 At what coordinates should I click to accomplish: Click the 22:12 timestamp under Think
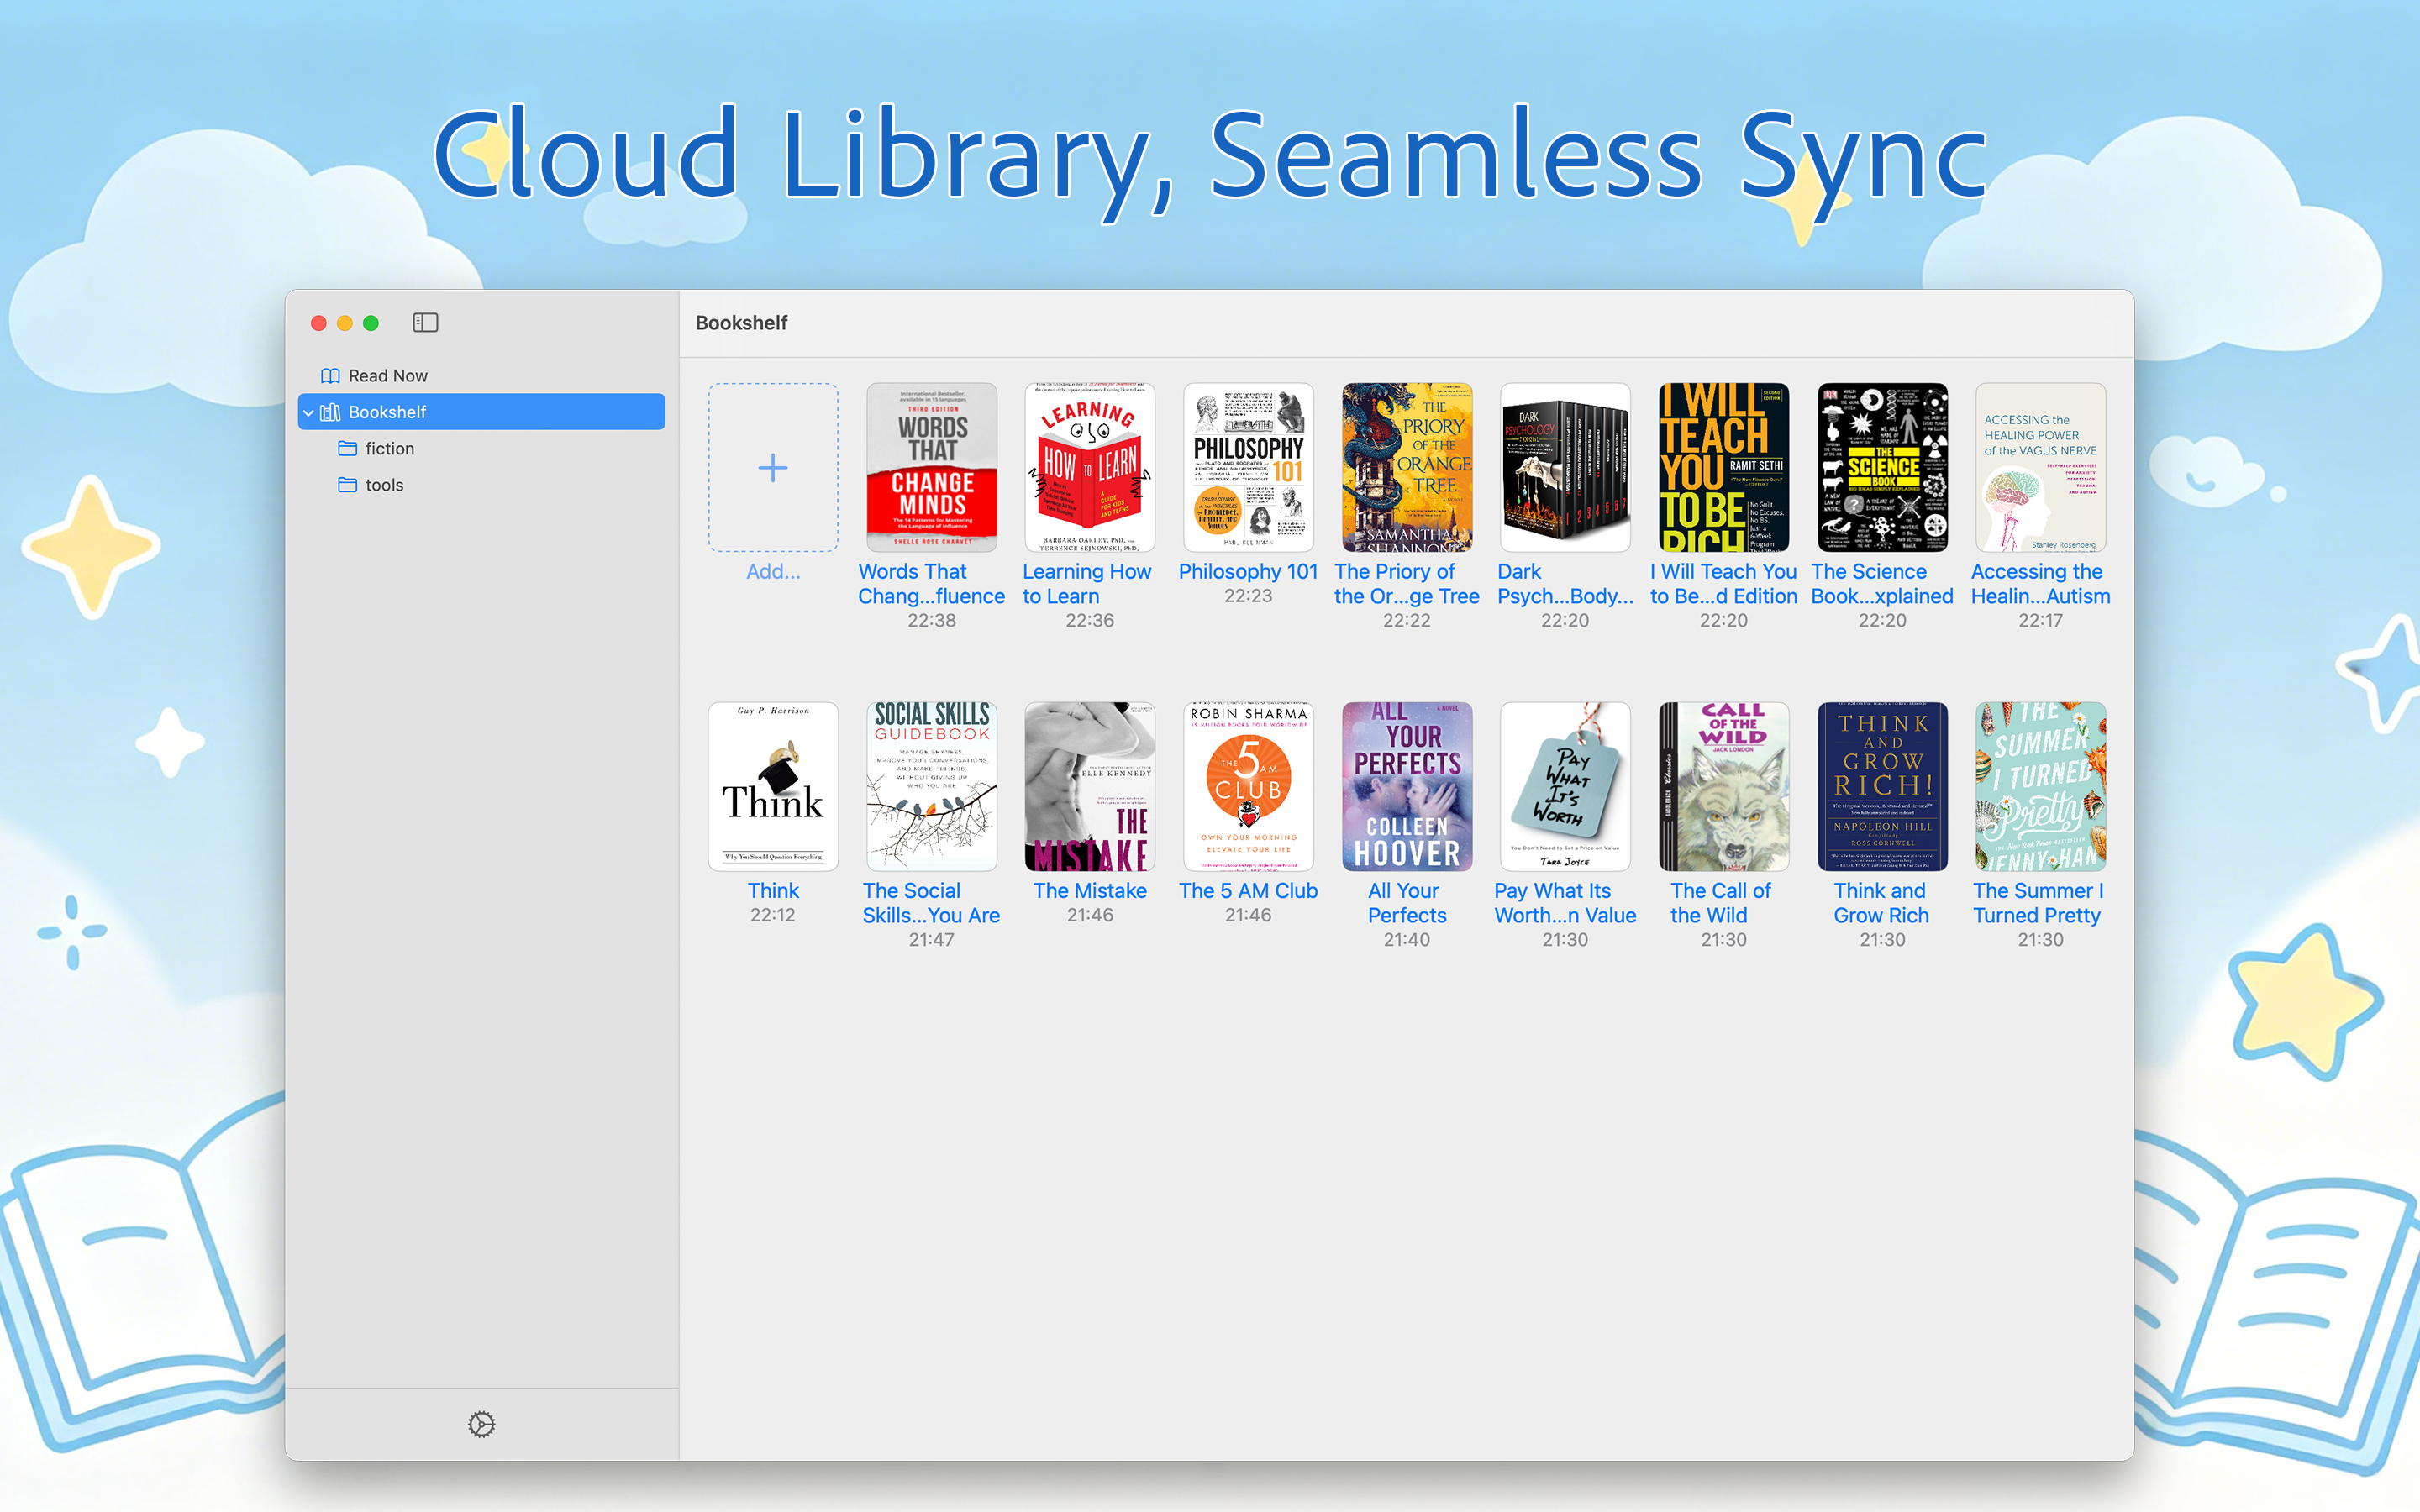tap(773, 915)
